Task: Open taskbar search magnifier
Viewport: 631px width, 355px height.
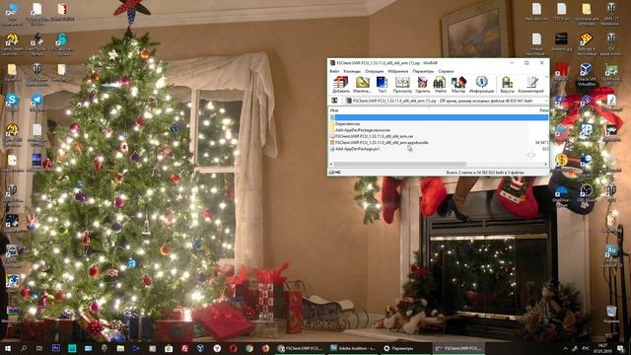Action: pos(24,348)
